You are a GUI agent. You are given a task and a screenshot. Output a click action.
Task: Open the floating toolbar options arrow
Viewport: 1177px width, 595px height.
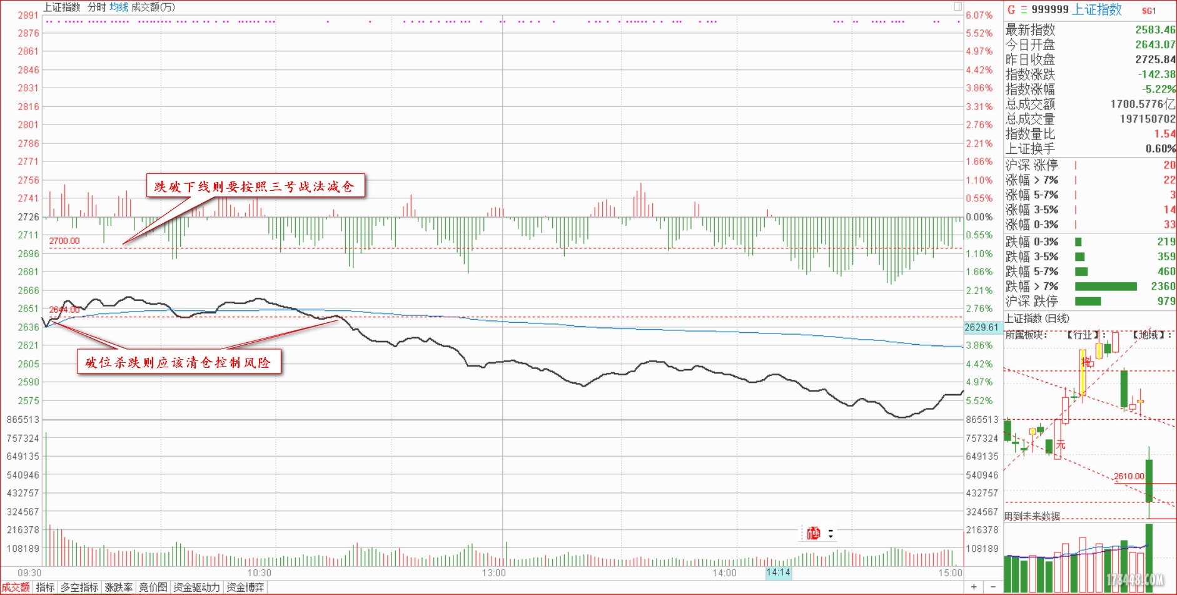[831, 534]
